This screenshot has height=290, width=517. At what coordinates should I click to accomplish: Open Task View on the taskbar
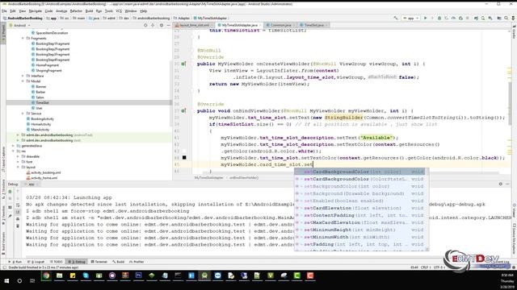32,280
